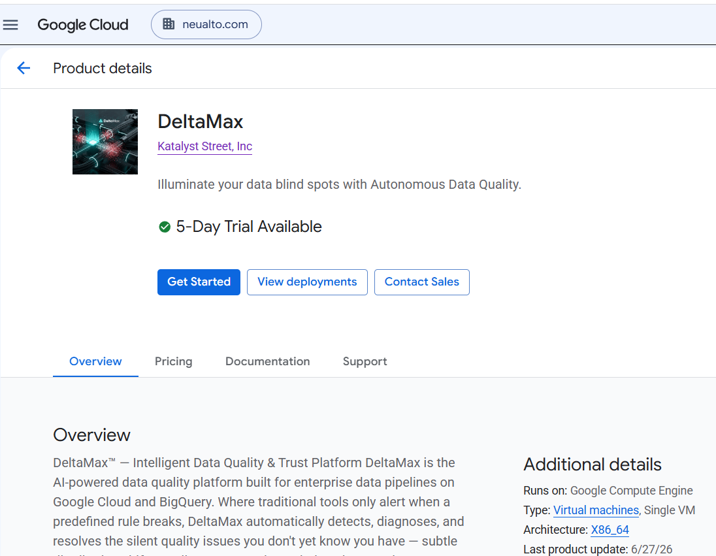Open the X86_64 architecture link

pyautogui.click(x=610, y=529)
